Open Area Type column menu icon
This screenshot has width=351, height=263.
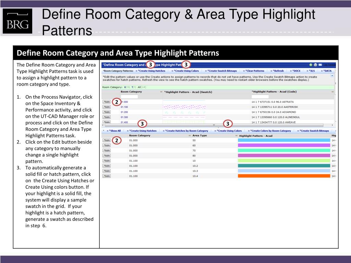pos(236,136)
